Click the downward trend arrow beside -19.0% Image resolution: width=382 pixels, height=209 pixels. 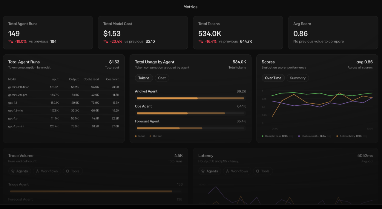[x=11, y=42]
